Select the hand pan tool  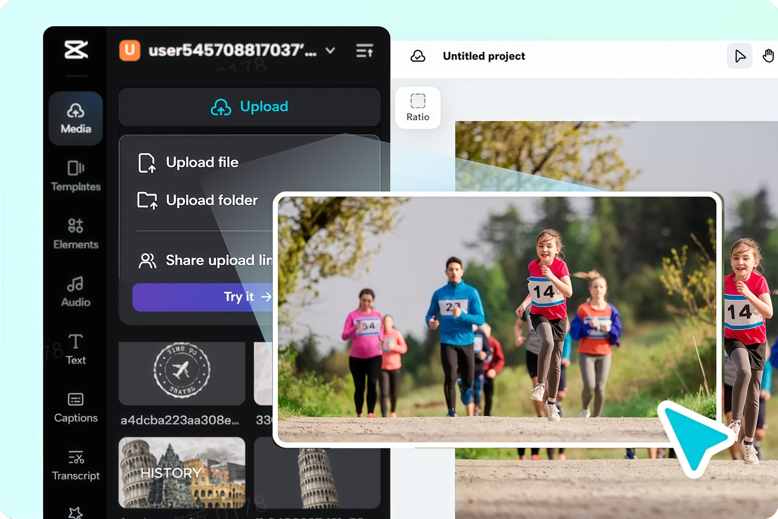[768, 56]
